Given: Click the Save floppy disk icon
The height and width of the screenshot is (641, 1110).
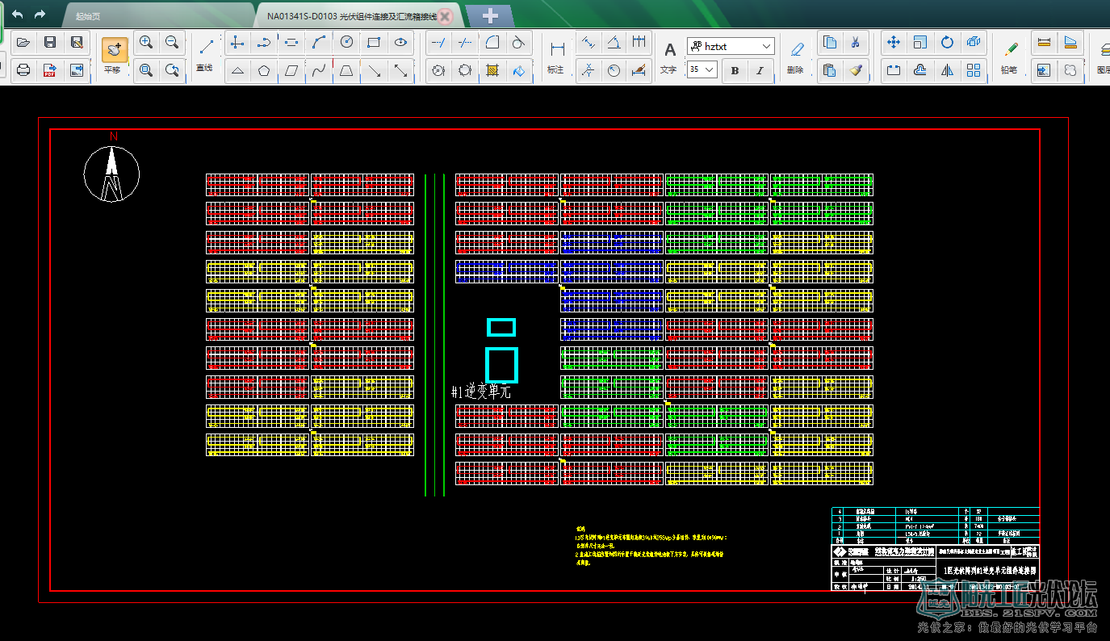Looking at the screenshot, I should [x=50, y=42].
